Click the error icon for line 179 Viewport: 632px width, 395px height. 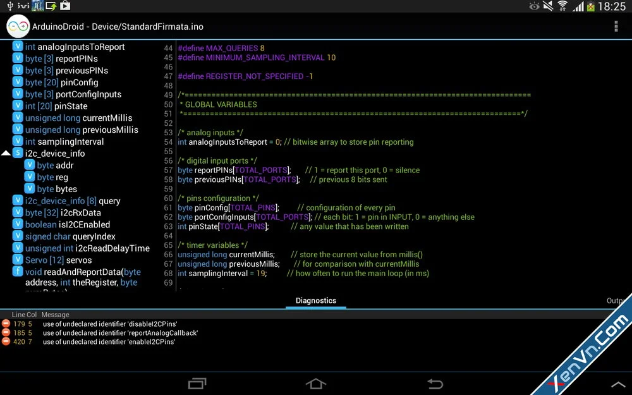(x=6, y=324)
